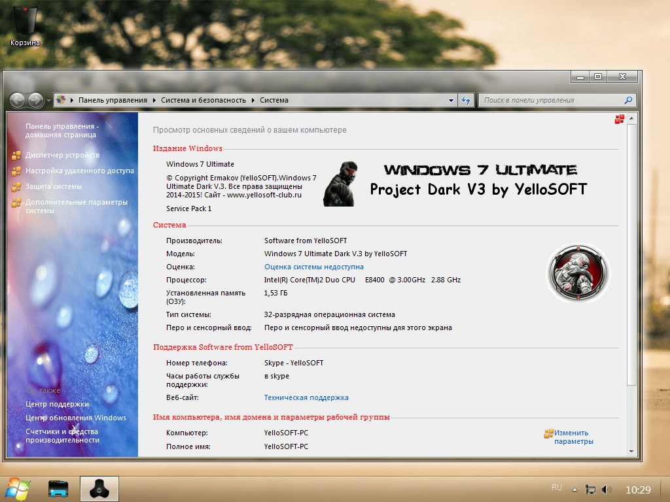Click the memory value 1,53 ГБ
The height and width of the screenshot is (502, 670).
coord(276,293)
